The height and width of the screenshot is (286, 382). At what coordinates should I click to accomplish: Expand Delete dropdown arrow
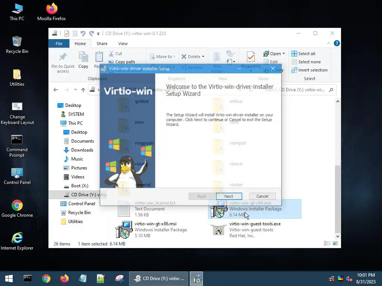click(203, 57)
